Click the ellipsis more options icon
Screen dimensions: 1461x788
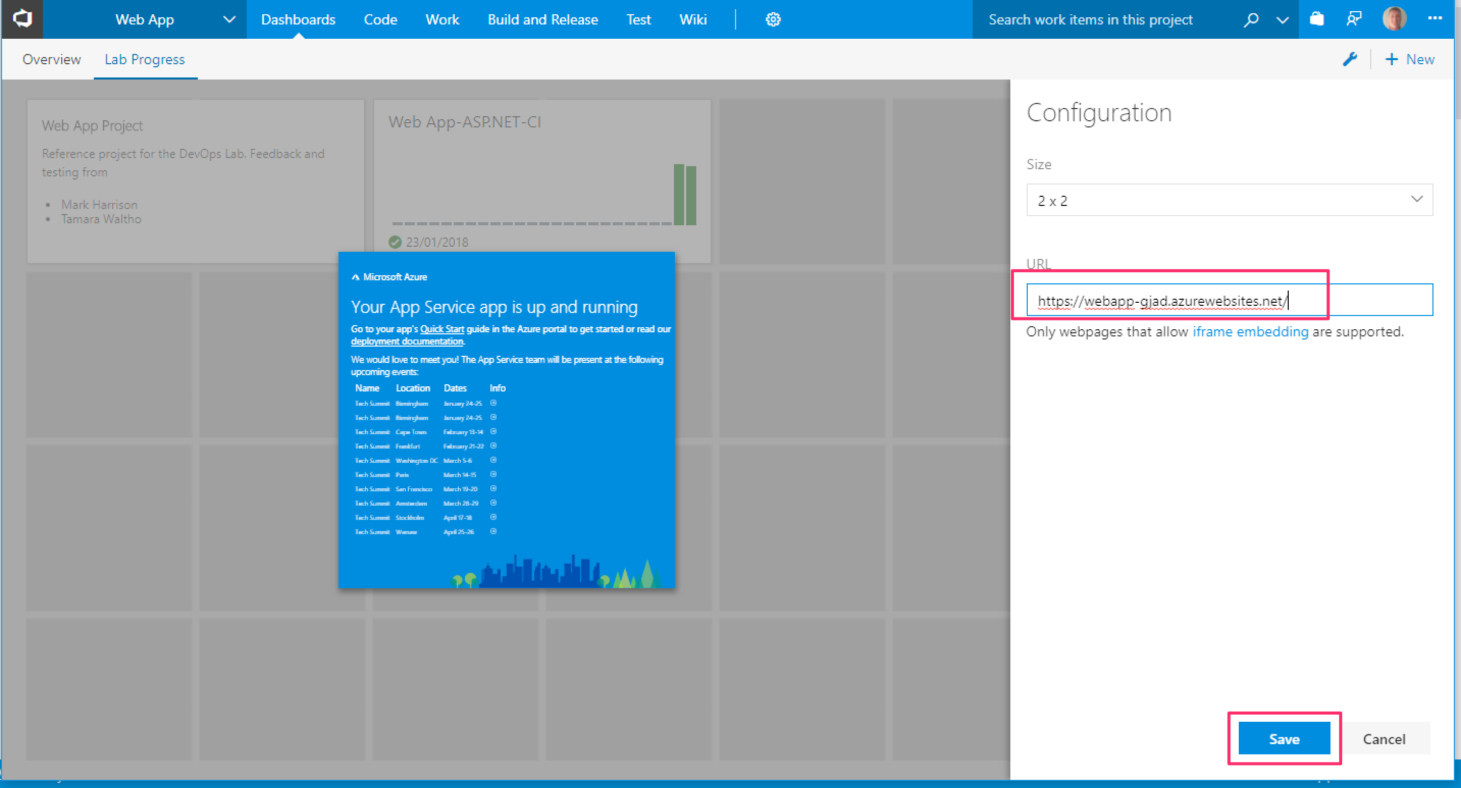coord(1434,19)
